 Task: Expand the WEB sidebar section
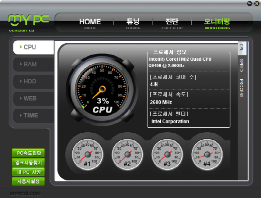click(33, 99)
